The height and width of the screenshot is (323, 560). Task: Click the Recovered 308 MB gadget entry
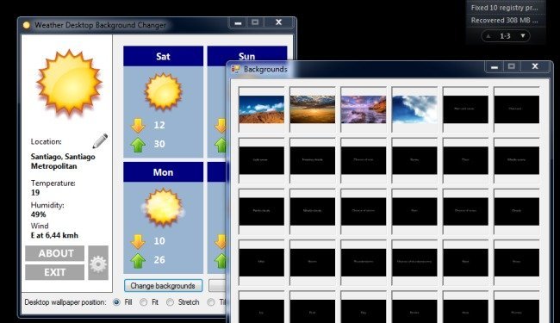point(504,21)
